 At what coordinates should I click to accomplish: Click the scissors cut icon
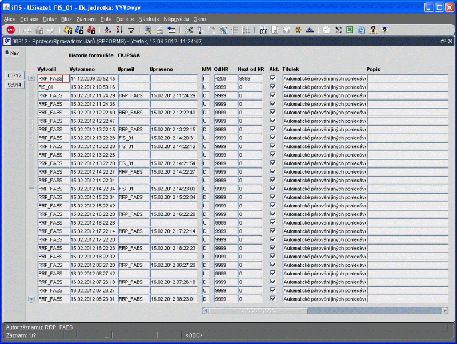pos(189,30)
